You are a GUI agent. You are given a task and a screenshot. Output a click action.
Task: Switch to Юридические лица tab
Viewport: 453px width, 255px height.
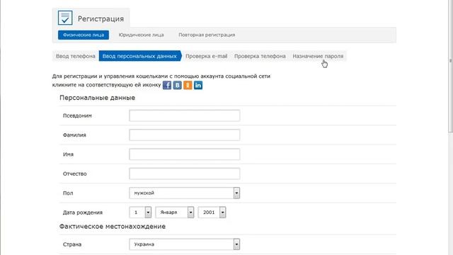pos(142,35)
